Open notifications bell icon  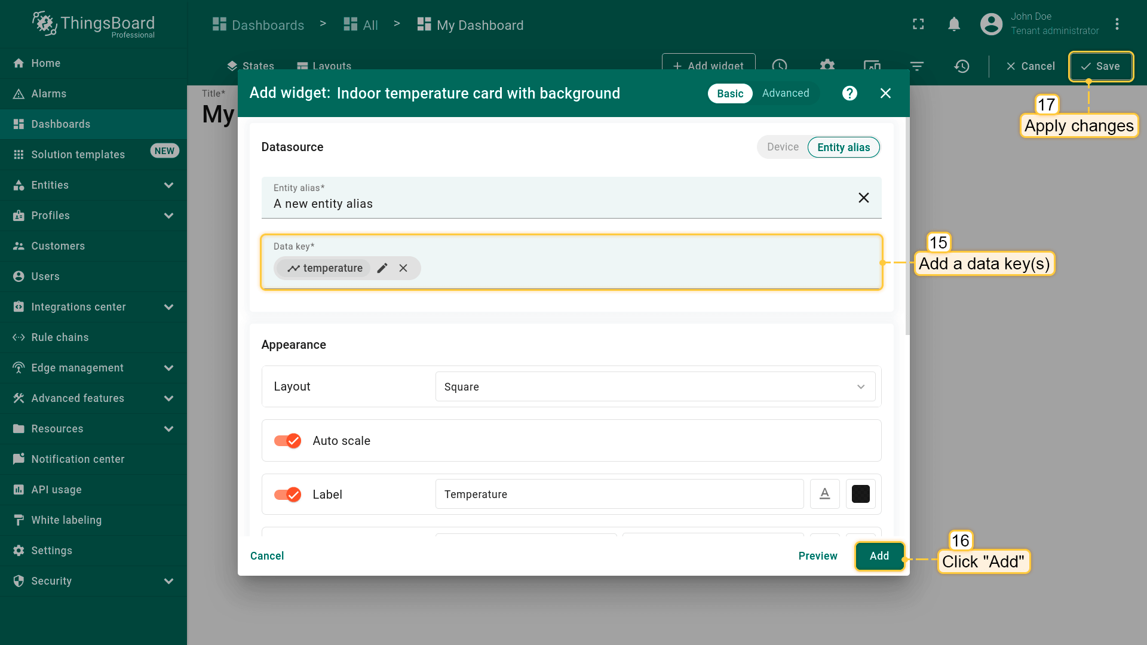(x=954, y=24)
